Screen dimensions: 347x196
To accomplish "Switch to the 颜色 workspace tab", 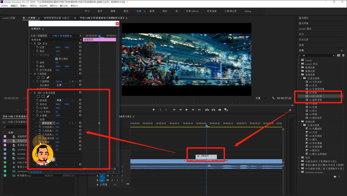I will click(x=126, y=11).
